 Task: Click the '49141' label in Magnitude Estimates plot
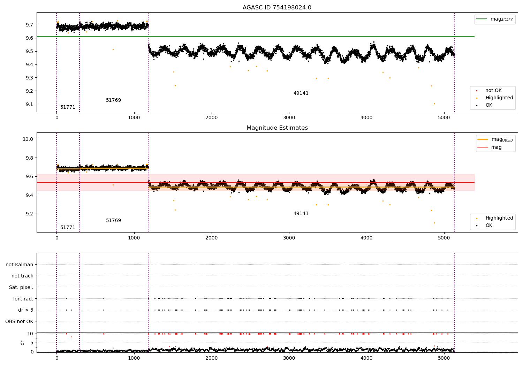301,214
